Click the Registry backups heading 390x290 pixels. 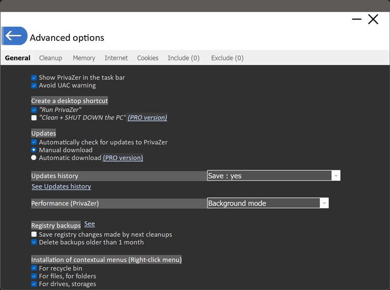[56, 225]
